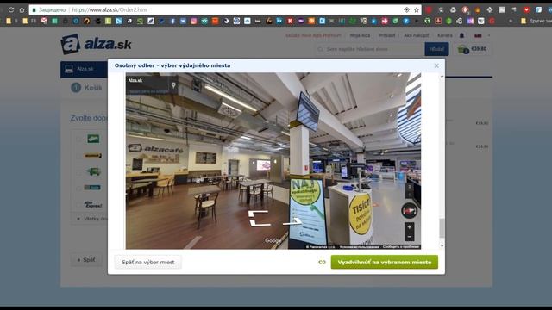Viewport: 552px width, 310px height.
Task: Open the 'Другие закладки' bookmarks folder
Action: pyautogui.click(x=536, y=21)
